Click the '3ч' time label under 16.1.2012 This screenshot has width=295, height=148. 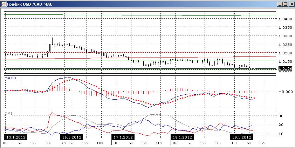pos(64,143)
